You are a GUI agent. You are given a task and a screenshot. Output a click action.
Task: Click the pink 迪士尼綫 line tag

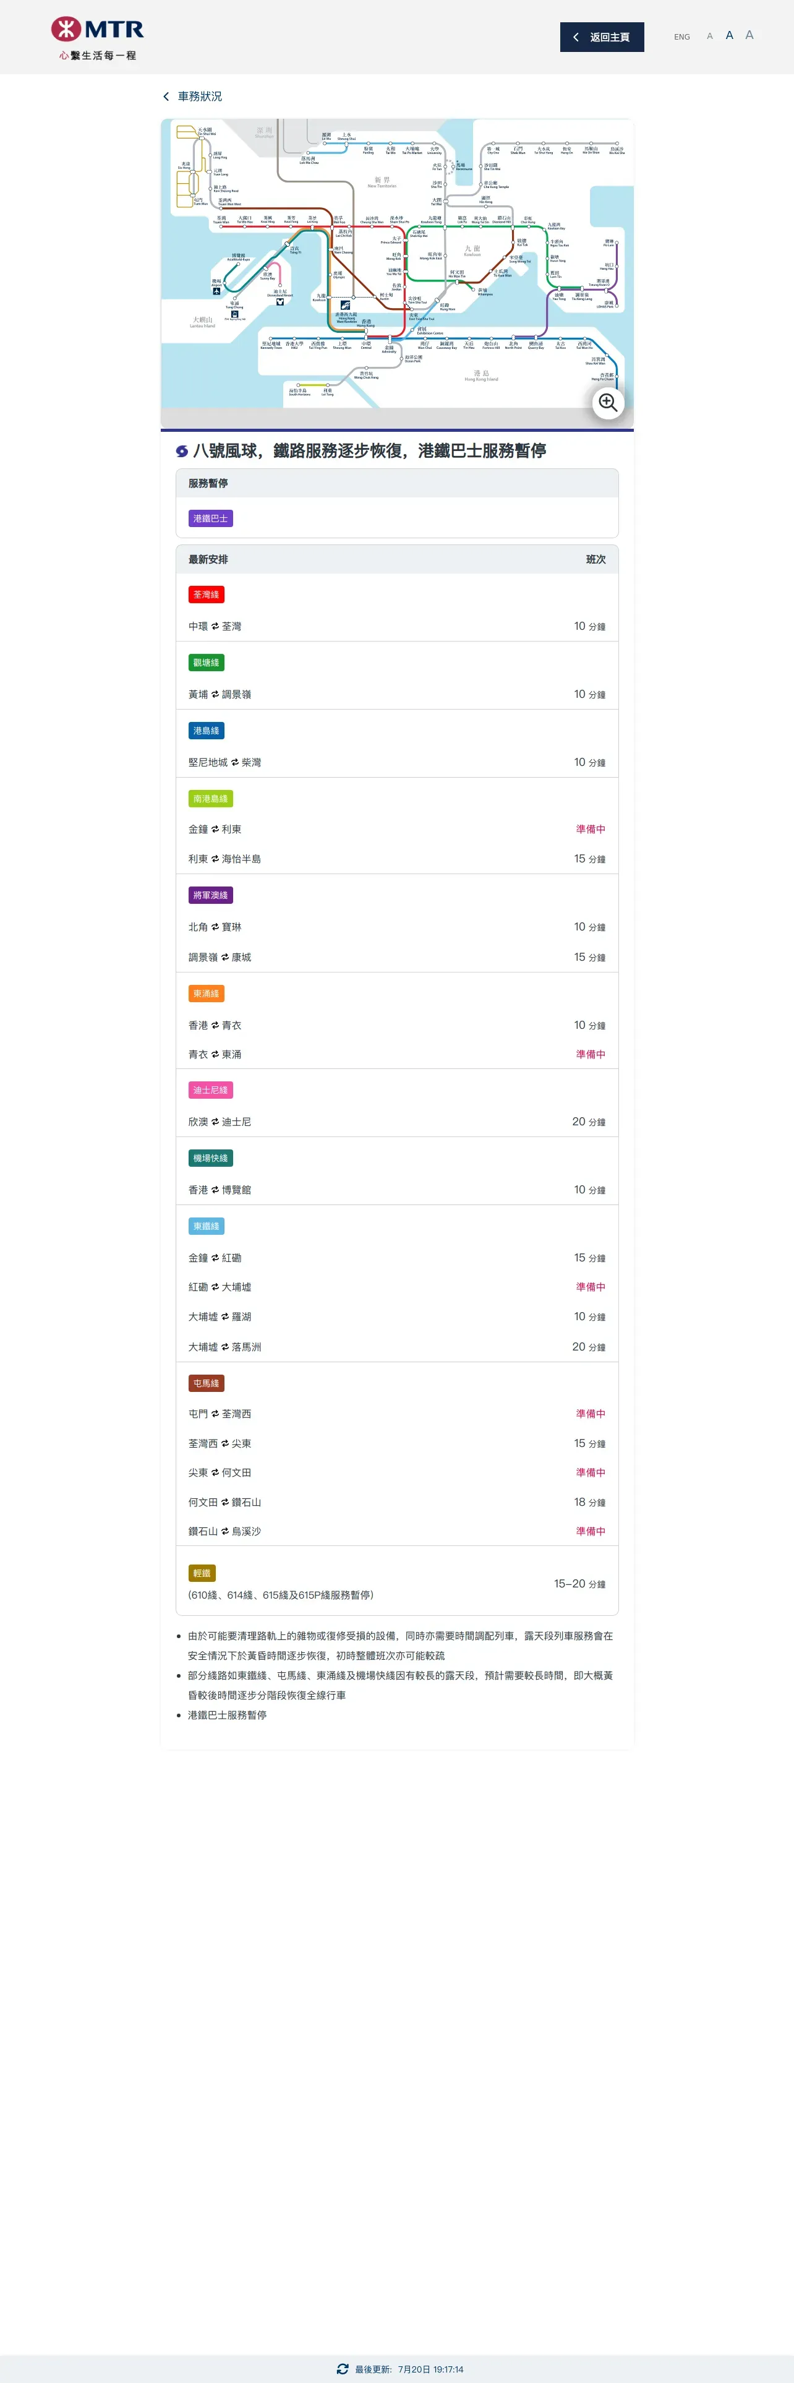tap(211, 1091)
